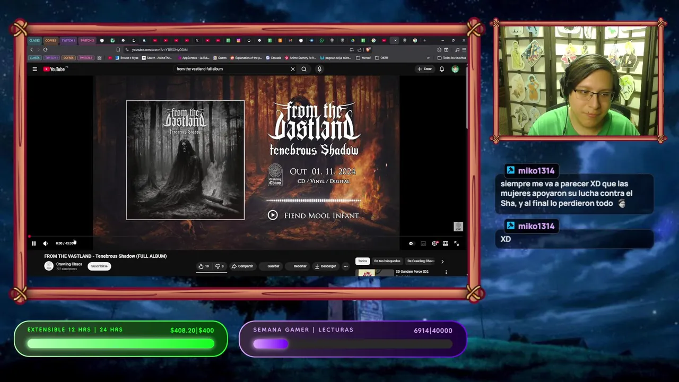Image resolution: width=679 pixels, height=382 pixels.
Task: Click the apps grid icon in the bookmarks bar
Action: pyautogui.click(x=99, y=58)
